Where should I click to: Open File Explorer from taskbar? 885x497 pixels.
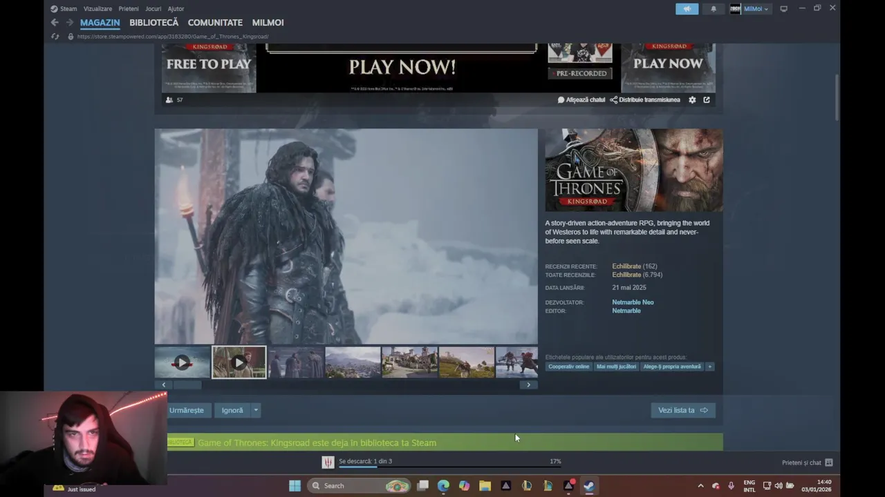point(485,486)
